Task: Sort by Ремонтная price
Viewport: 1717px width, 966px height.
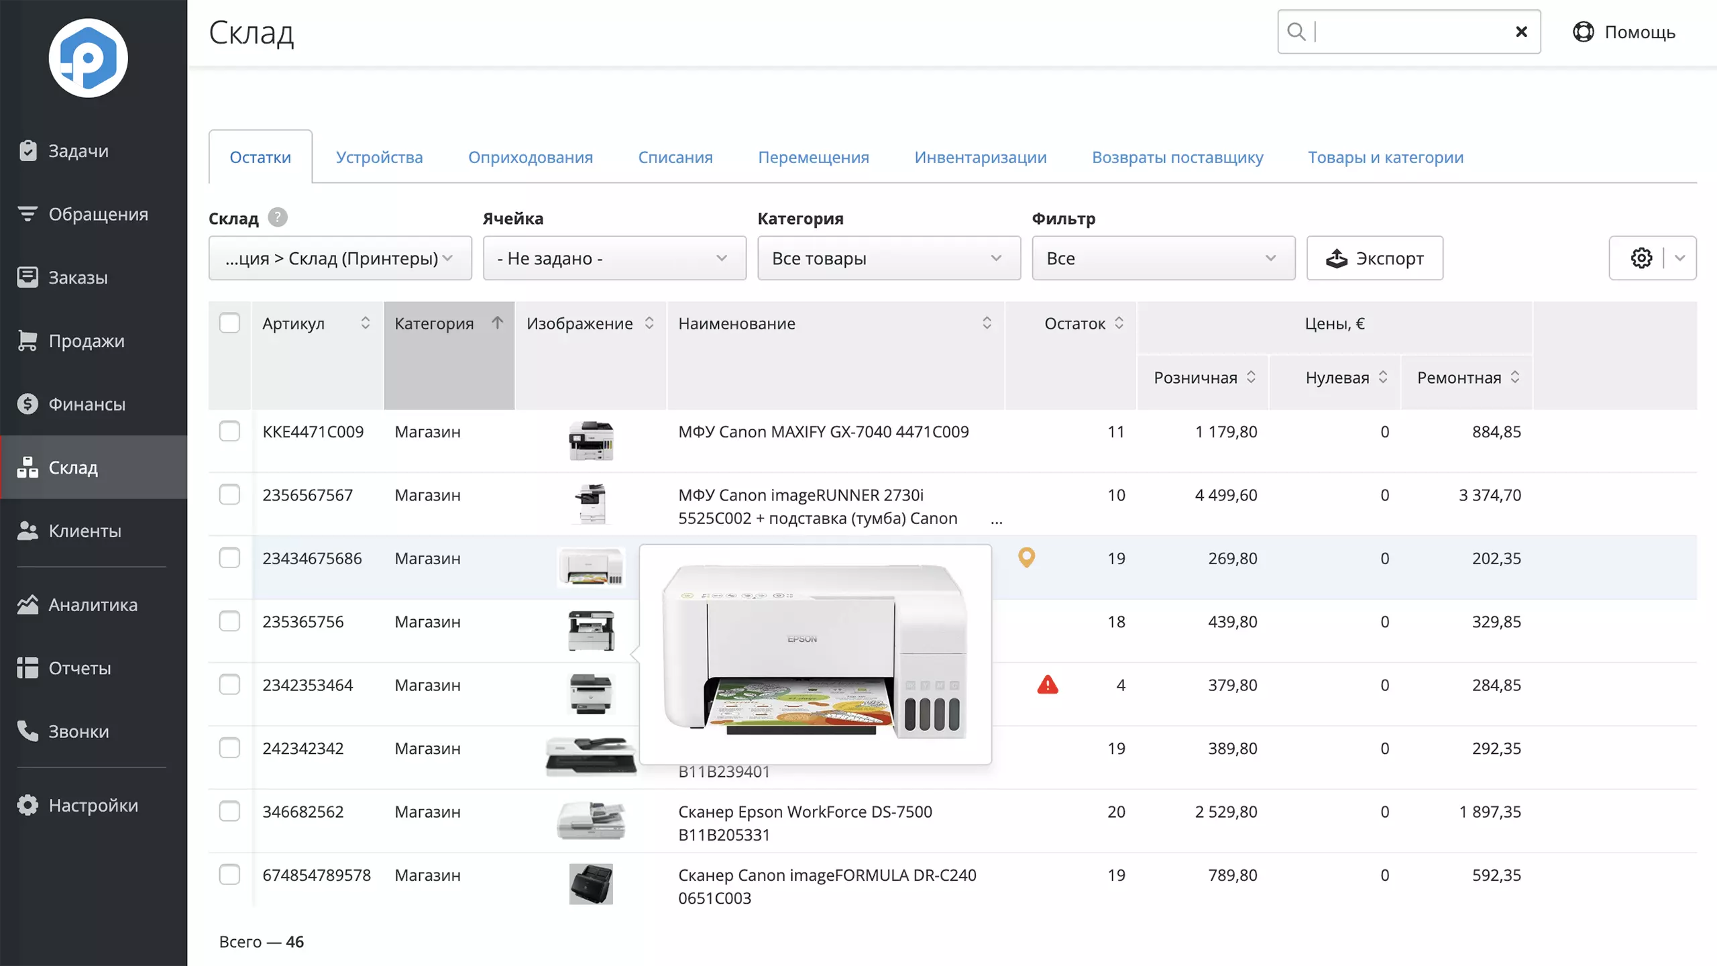Action: 1515,377
